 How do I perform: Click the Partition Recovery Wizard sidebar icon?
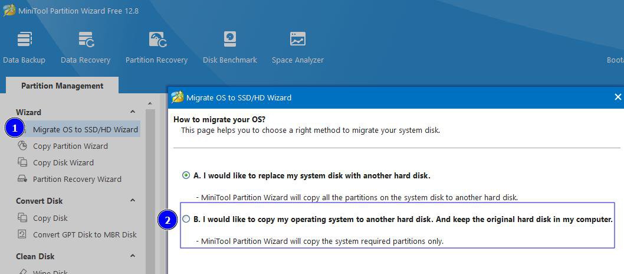click(22, 179)
